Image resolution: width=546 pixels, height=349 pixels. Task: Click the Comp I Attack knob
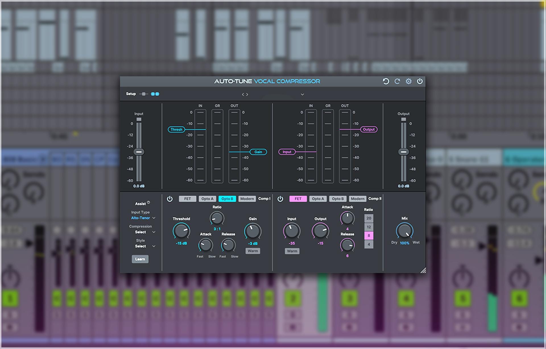point(206,245)
